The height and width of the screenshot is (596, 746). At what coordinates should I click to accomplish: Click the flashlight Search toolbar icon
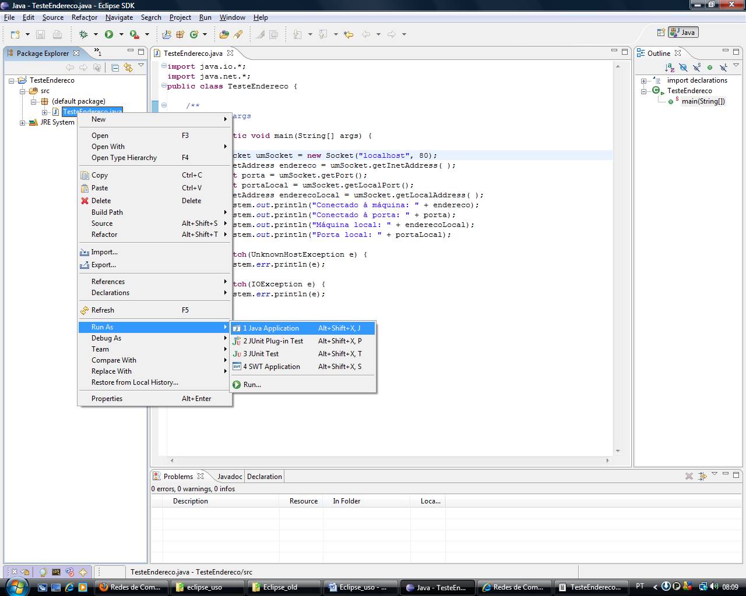[x=238, y=34]
